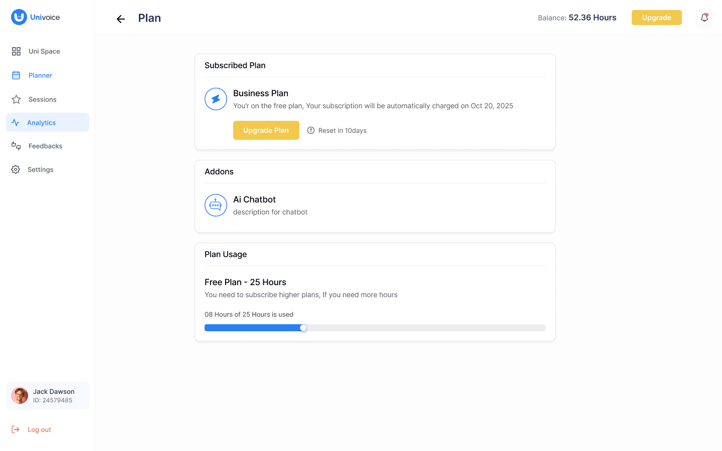Click the 'Business Plan' title
722x451 pixels.
(x=261, y=93)
